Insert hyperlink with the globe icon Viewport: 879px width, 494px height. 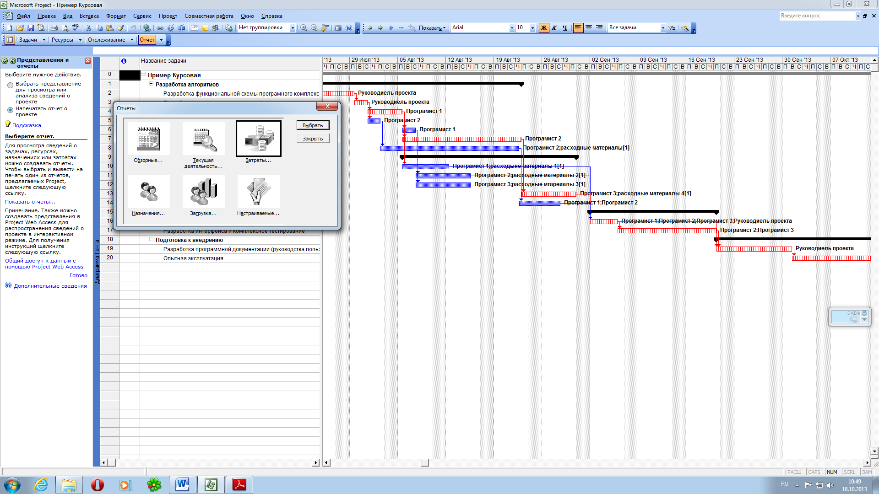click(146, 28)
